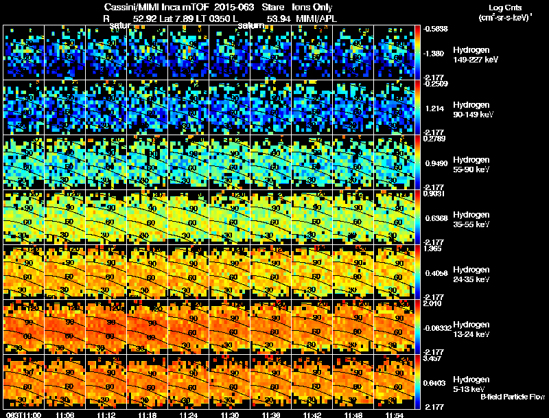Open the 35-55 keV panel at 11:30
Viewport: 549px width, 418px height.
pos(230,218)
